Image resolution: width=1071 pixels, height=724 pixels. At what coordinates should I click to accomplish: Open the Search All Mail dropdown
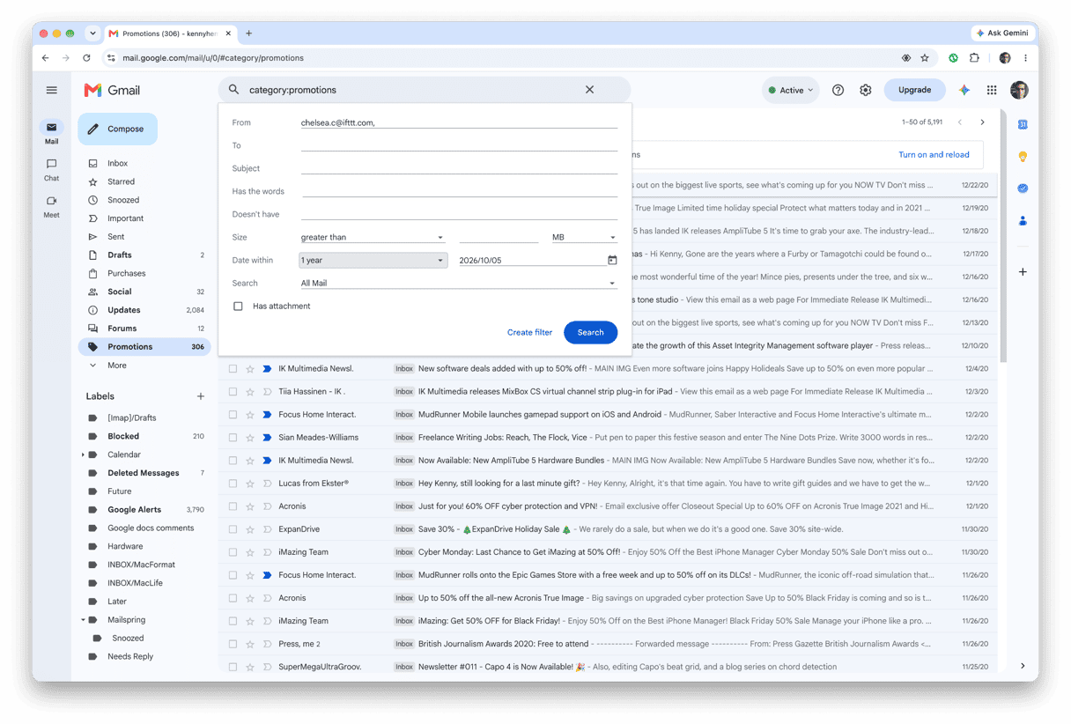[458, 283]
